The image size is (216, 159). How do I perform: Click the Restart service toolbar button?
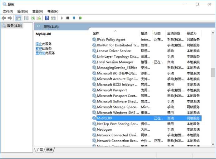coord(80,18)
